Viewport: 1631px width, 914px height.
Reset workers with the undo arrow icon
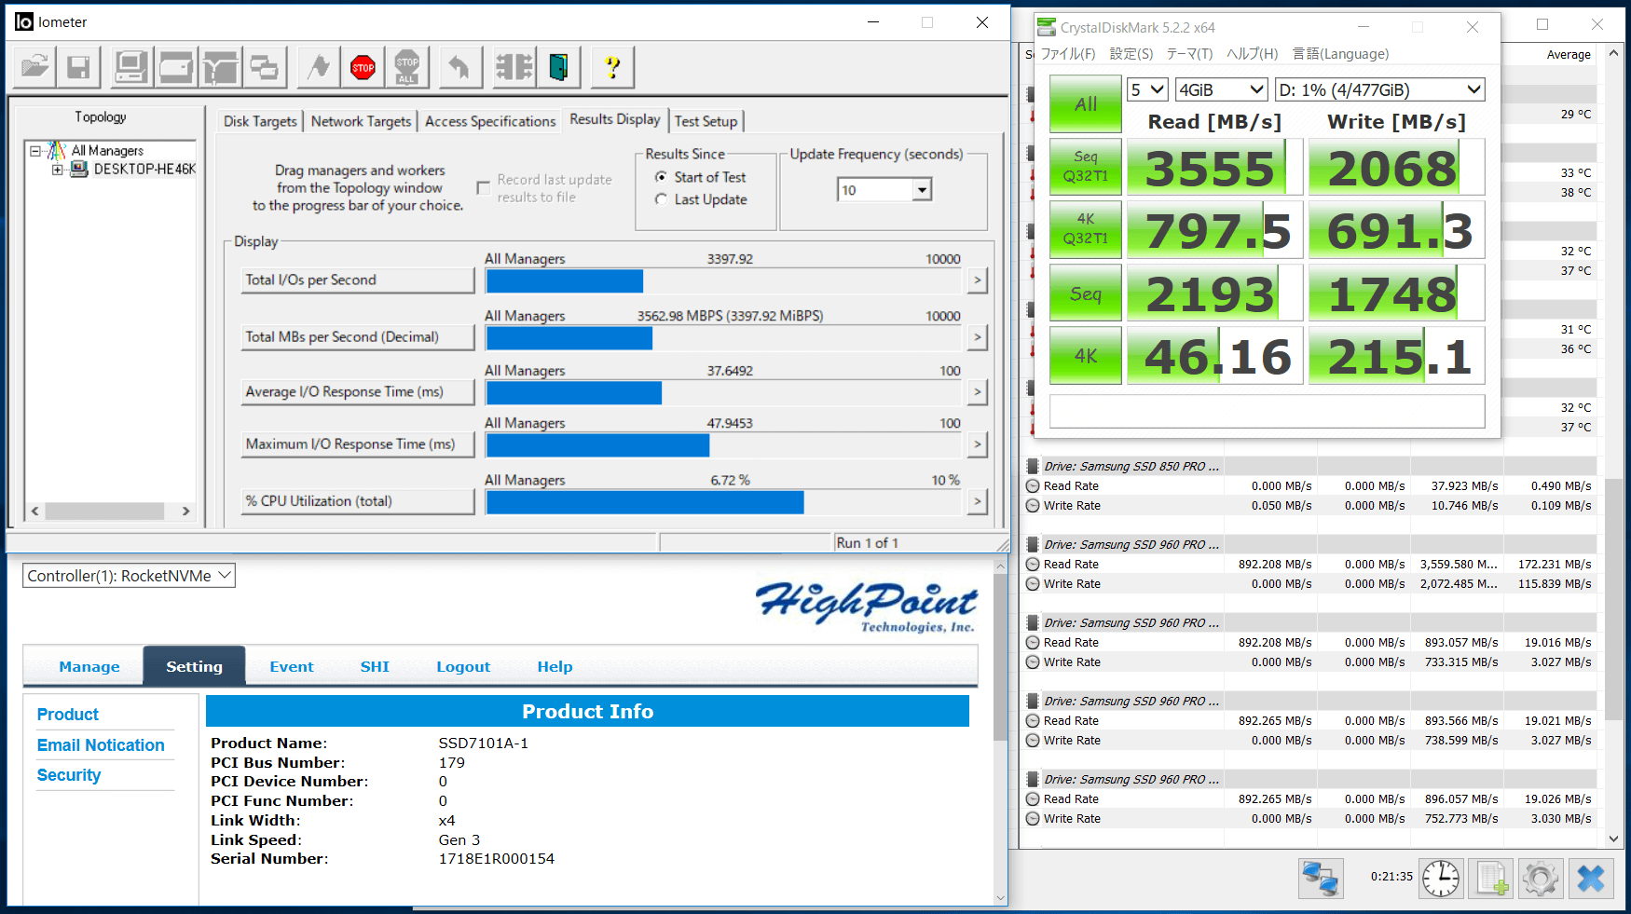click(459, 67)
